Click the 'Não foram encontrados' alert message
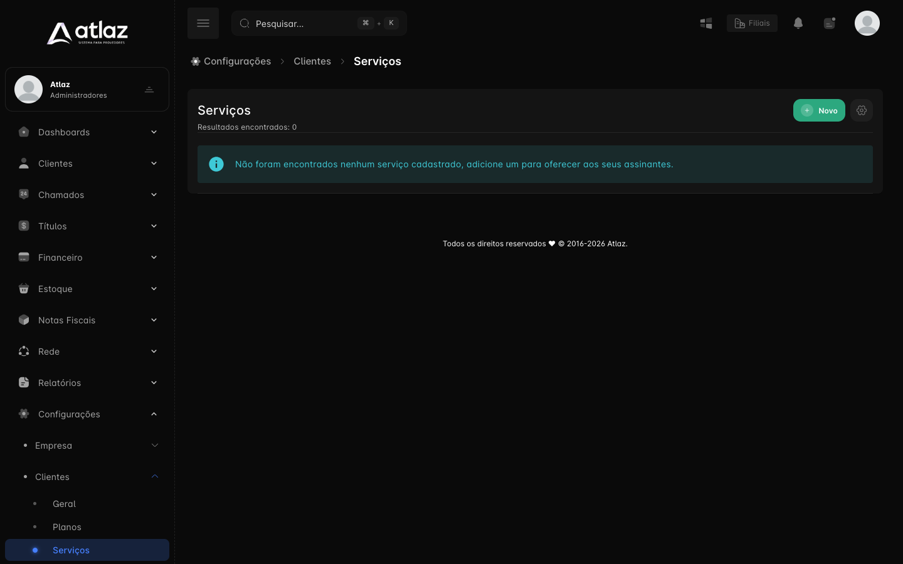Viewport: 903px width, 564px height. tap(454, 164)
